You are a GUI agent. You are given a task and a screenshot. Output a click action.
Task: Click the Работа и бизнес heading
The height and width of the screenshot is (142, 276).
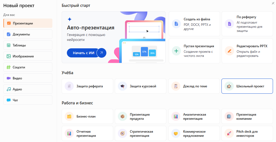tap(77, 103)
